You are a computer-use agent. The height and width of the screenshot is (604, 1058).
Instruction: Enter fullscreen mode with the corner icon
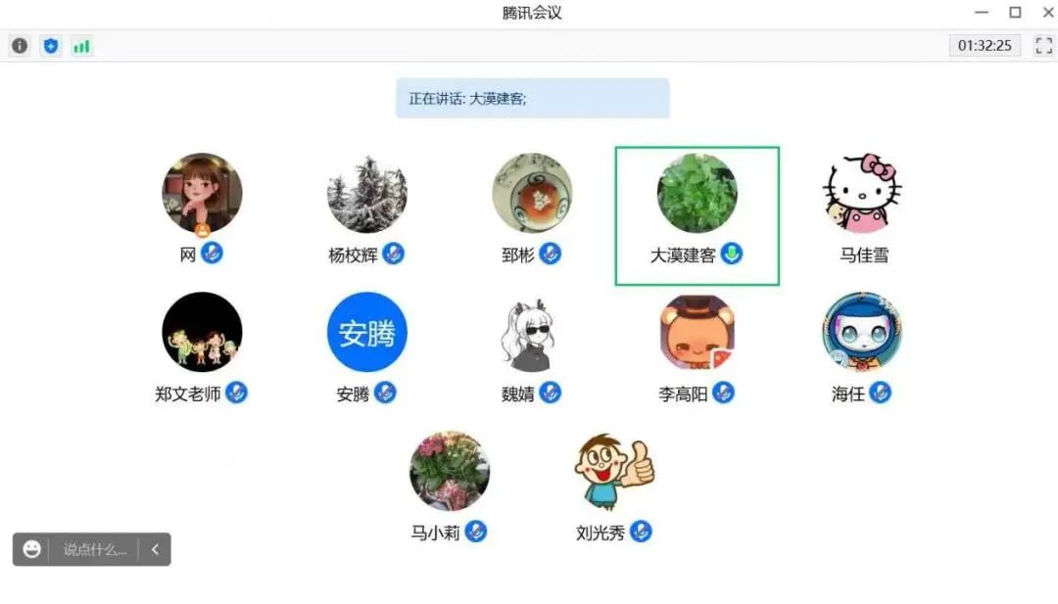coord(1044,46)
